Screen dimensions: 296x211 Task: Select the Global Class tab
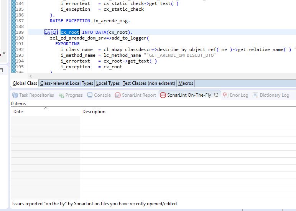tap(25, 83)
